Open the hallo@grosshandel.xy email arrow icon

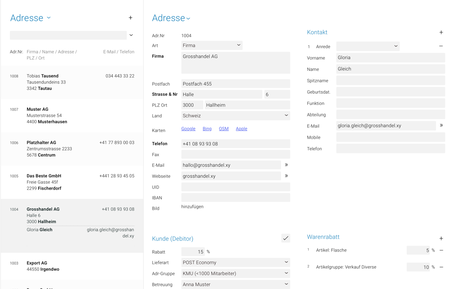coord(286,165)
